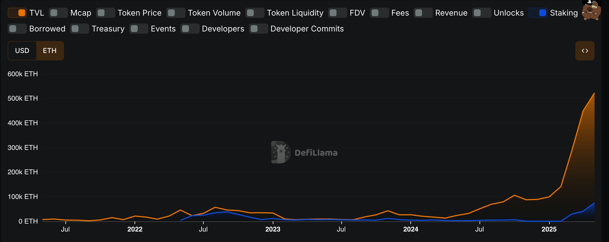Toggle Treasury data on
This screenshot has width=609, height=242.
pos(80,29)
